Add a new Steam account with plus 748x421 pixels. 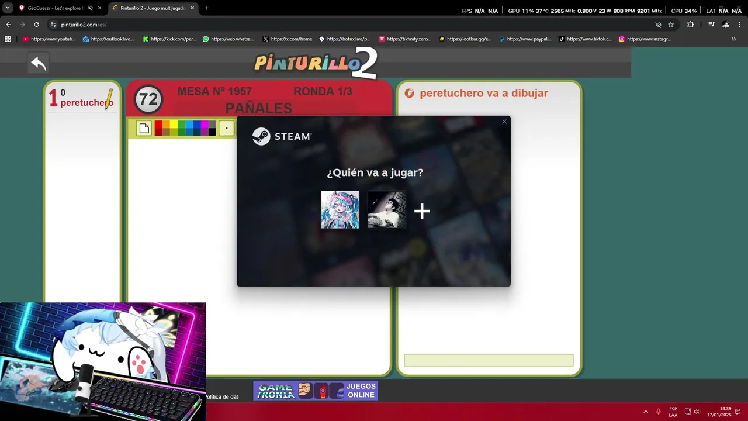[x=422, y=211]
